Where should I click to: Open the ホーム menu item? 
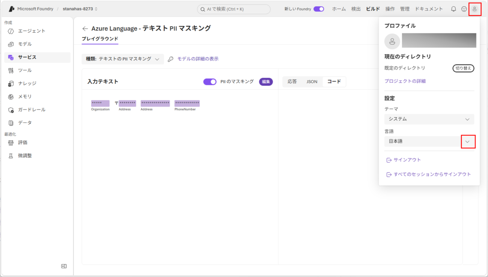point(339,9)
